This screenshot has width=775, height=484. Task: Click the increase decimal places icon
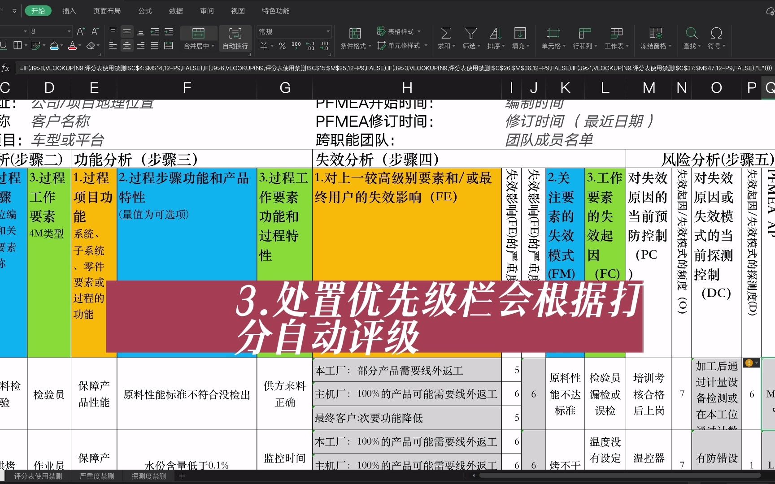(x=310, y=46)
